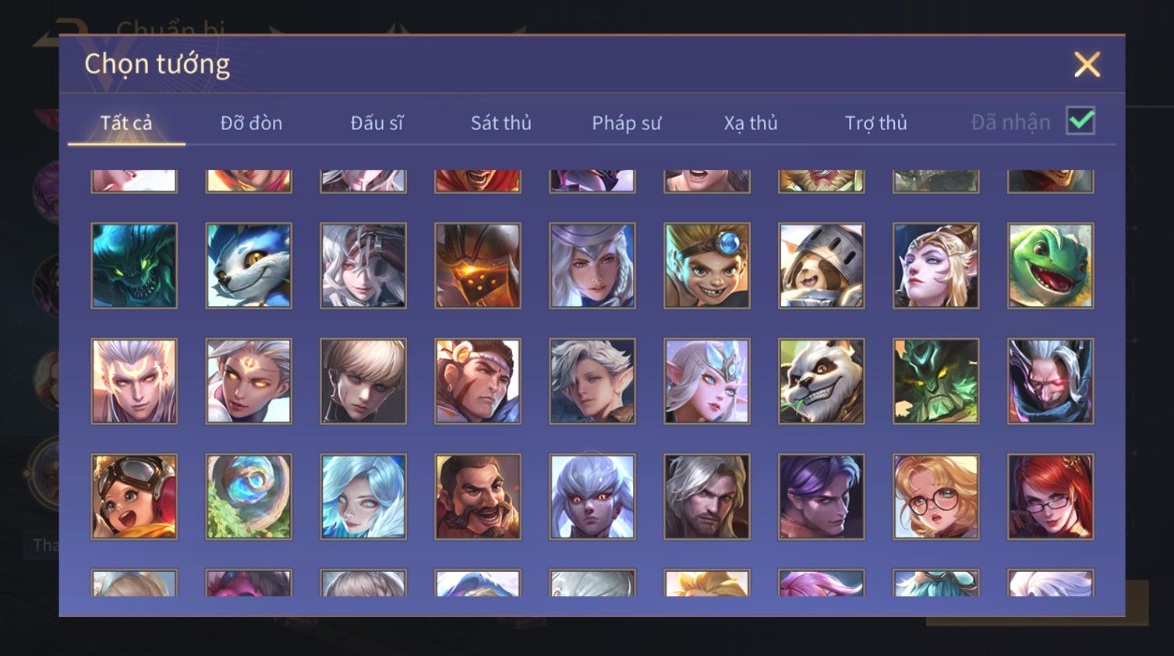Choose the blonde girl with round glasses

[935, 497]
